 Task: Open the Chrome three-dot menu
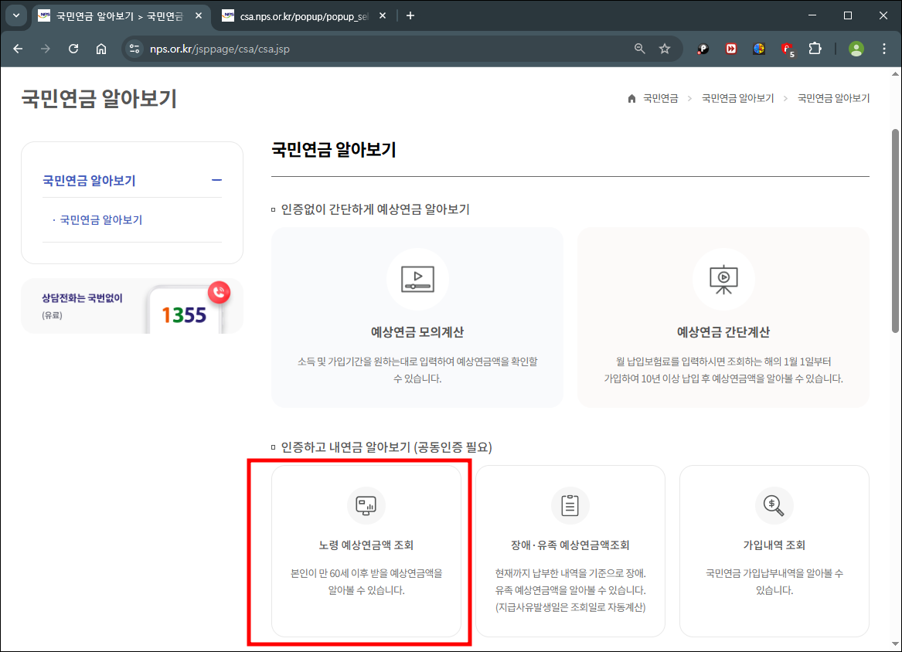pyautogui.click(x=884, y=48)
